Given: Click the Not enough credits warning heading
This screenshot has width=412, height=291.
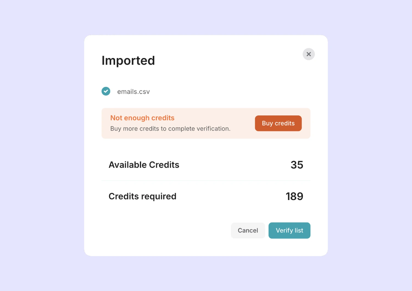Looking at the screenshot, I should (142, 118).
